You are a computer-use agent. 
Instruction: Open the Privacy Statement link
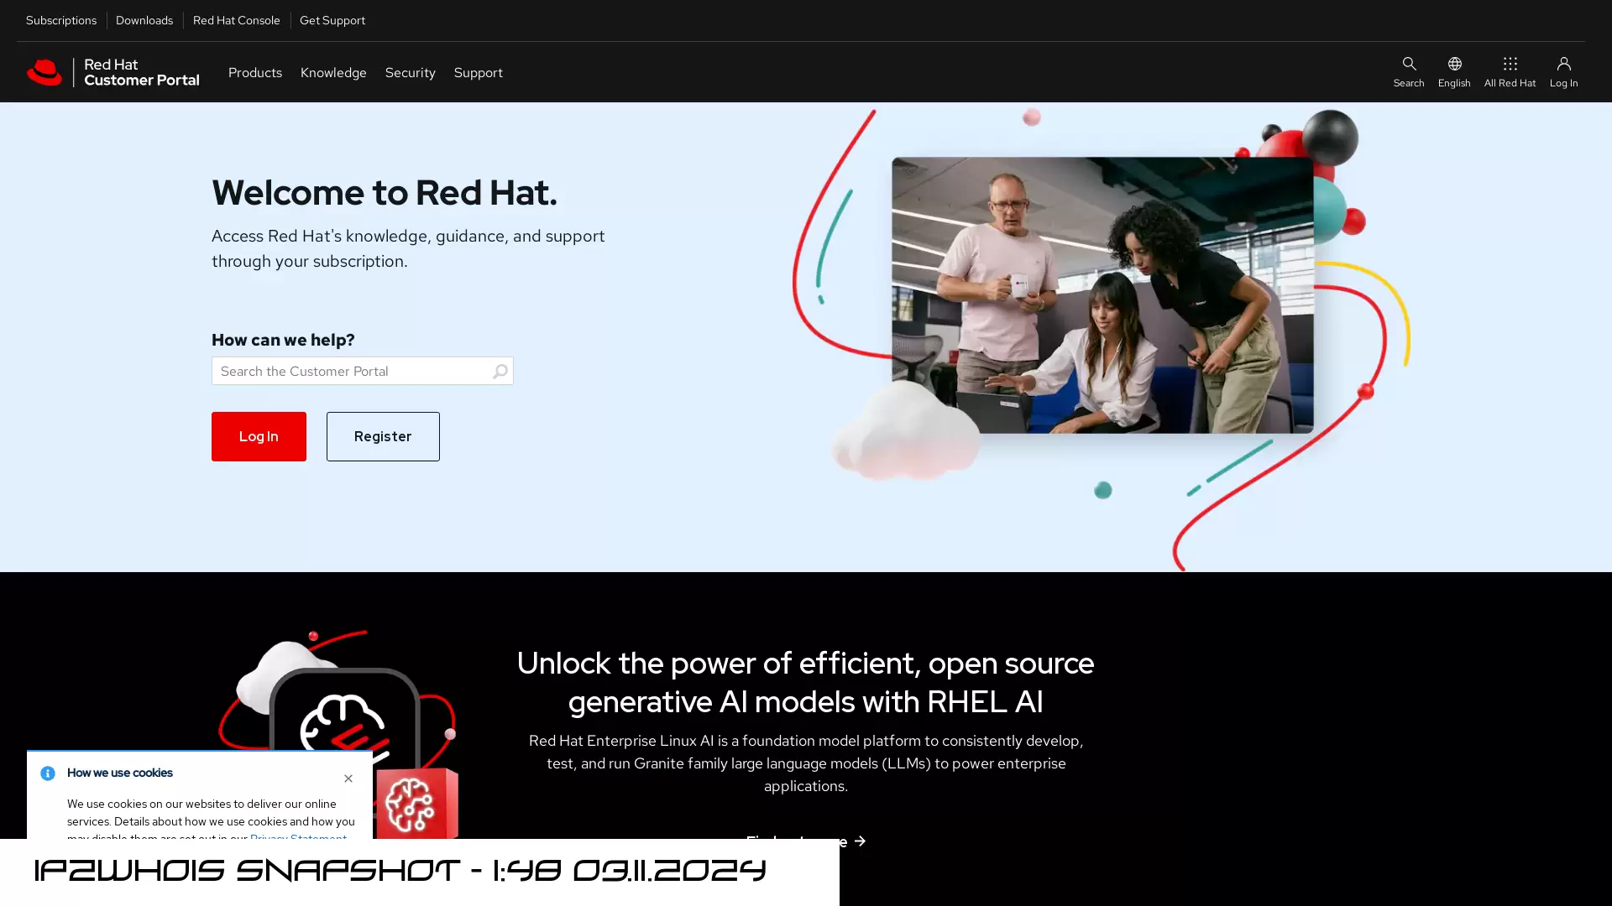point(298,836)
